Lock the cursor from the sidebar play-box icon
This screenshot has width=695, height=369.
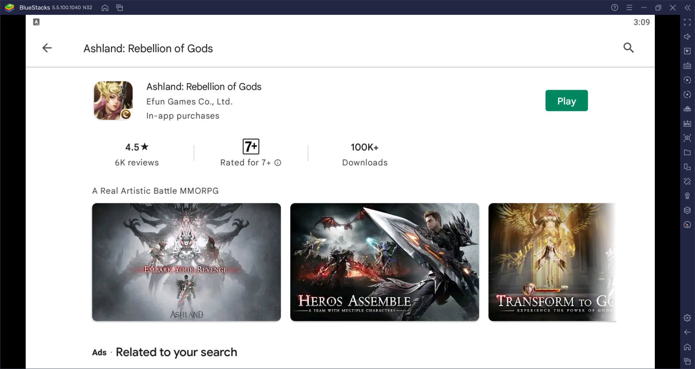[x=687, y=51]
